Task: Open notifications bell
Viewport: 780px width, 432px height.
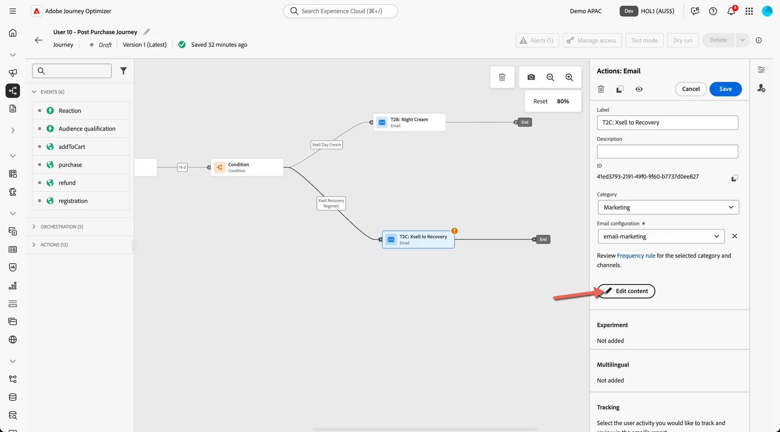Action: point(731,11)
